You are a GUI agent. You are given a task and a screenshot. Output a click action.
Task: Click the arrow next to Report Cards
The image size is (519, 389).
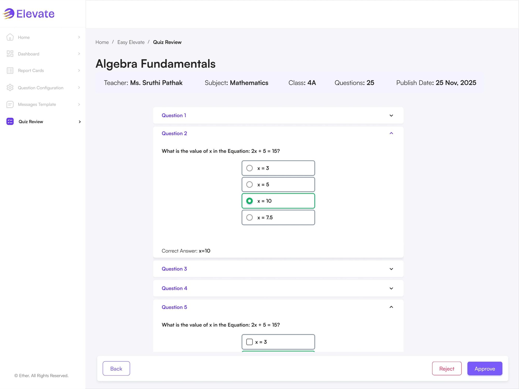pyautogui.click(x=79, y=71)
